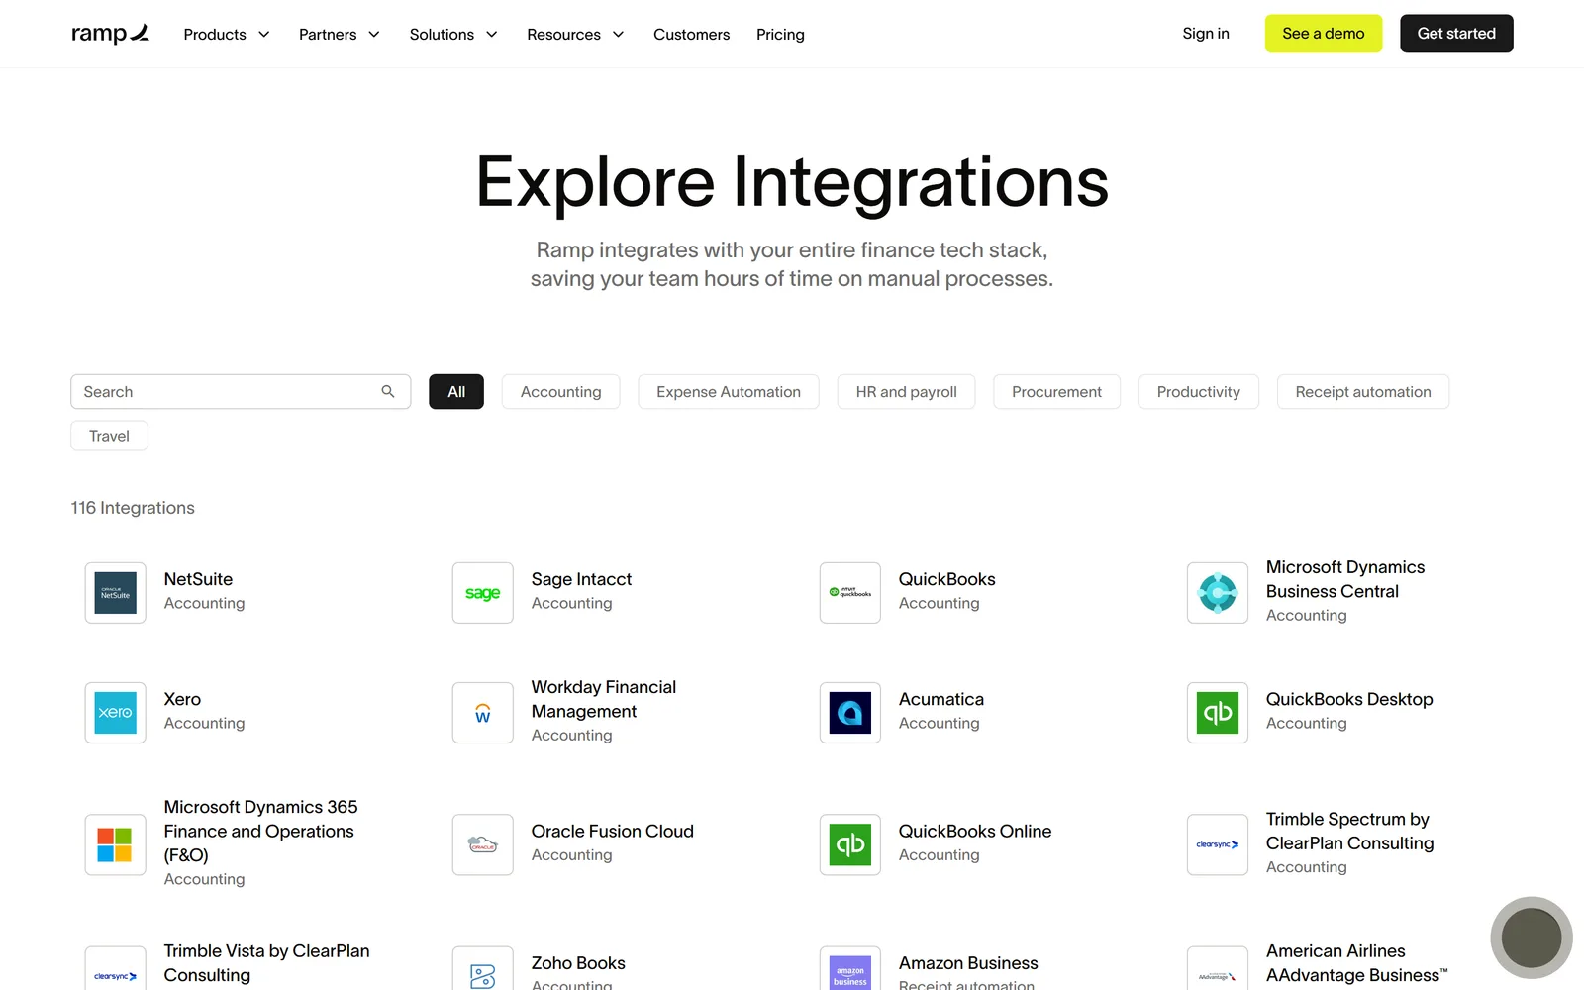Screen dimensions: 1584x990
Task: Open Workday Financial Management name link
Action: tap(603, 699)
